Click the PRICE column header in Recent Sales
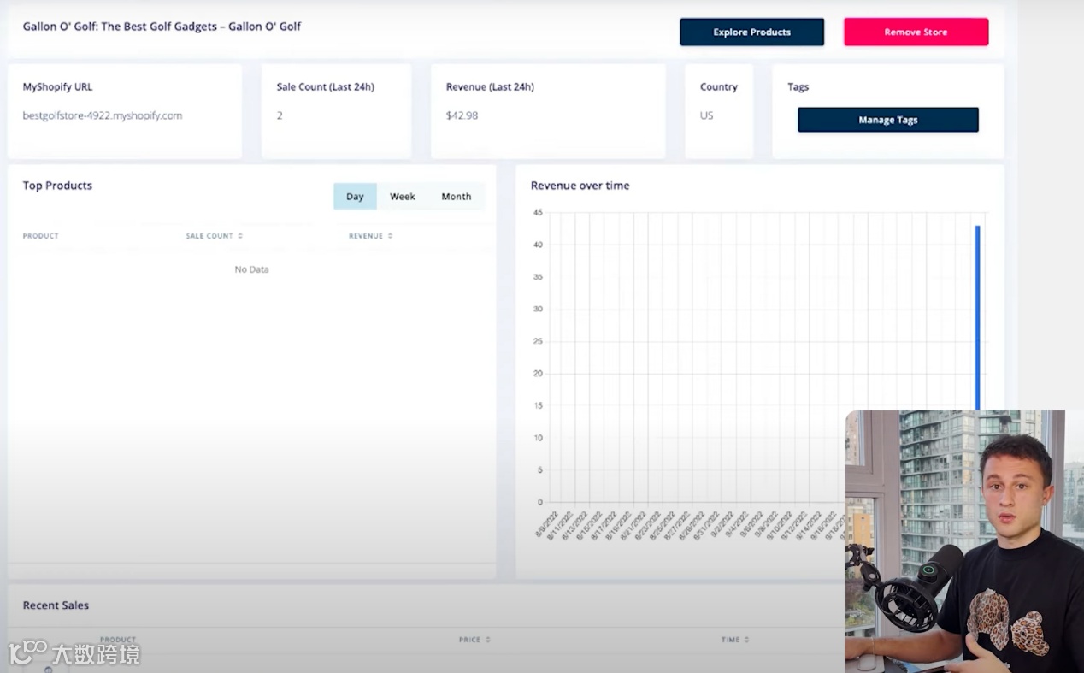 point(469,640)
